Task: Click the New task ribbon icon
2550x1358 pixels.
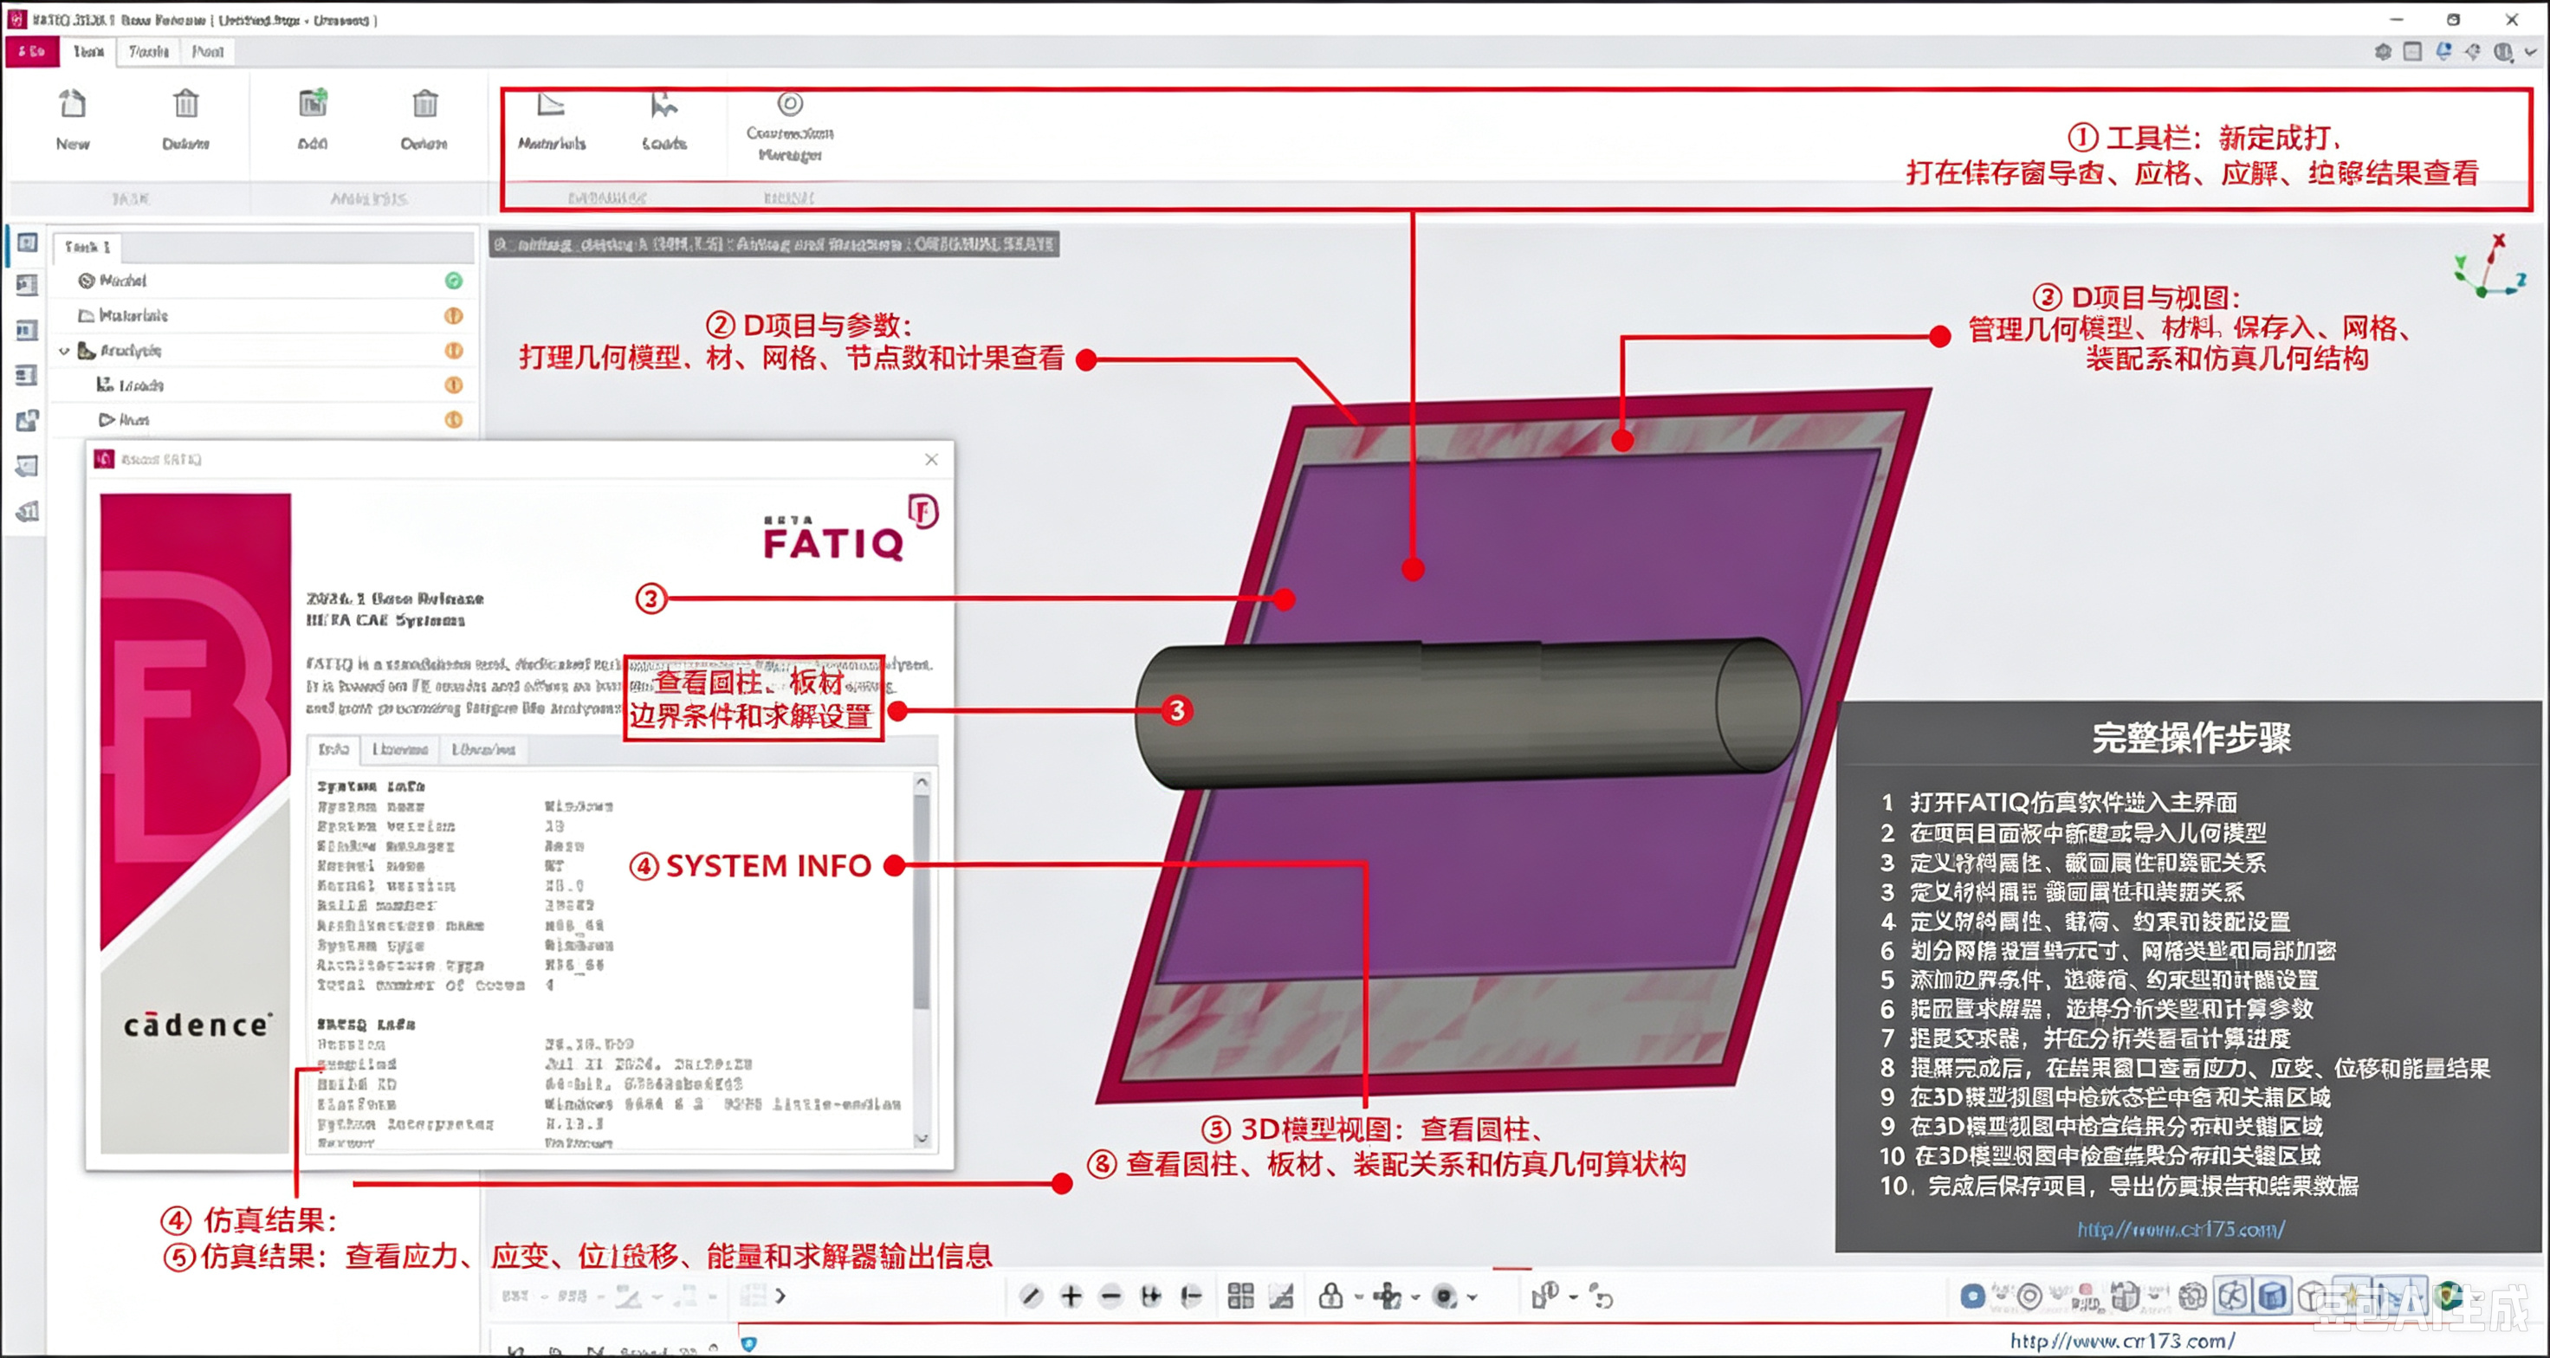Action: tap(72, 104)
